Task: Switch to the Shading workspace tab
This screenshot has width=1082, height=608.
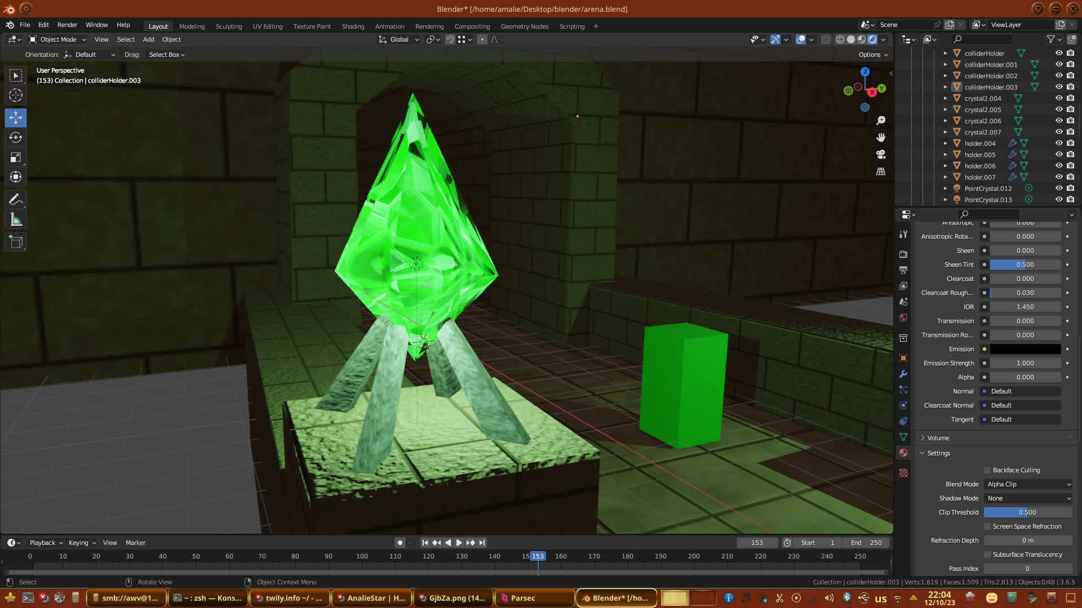Action: (x=353, y=26)
